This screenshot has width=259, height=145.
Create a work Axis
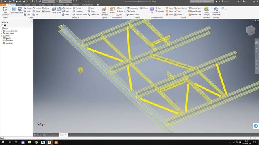119,8
